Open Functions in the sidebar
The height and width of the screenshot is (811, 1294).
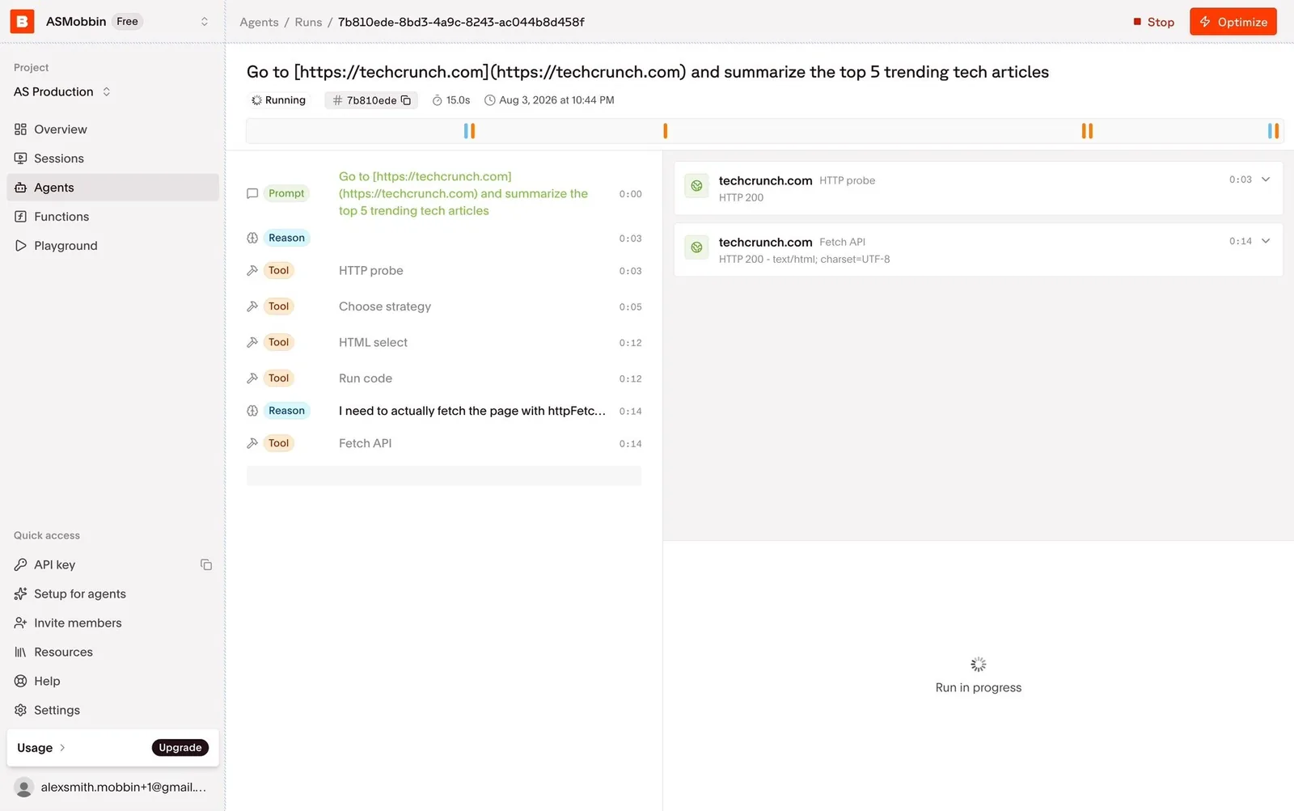(x=112, y=217)
